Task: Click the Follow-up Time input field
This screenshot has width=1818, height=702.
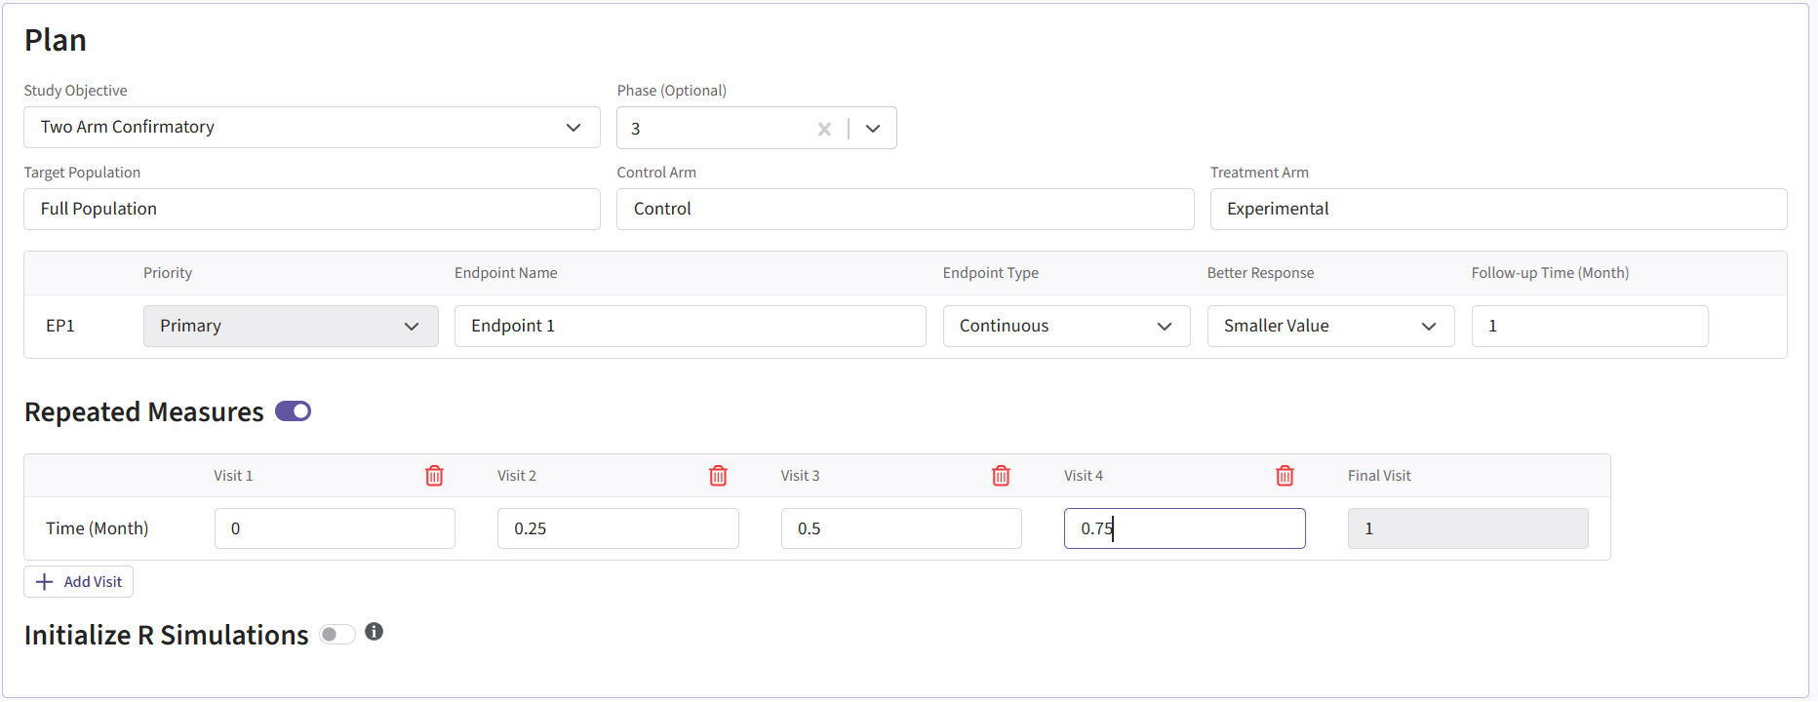Action: point(1589,326)
